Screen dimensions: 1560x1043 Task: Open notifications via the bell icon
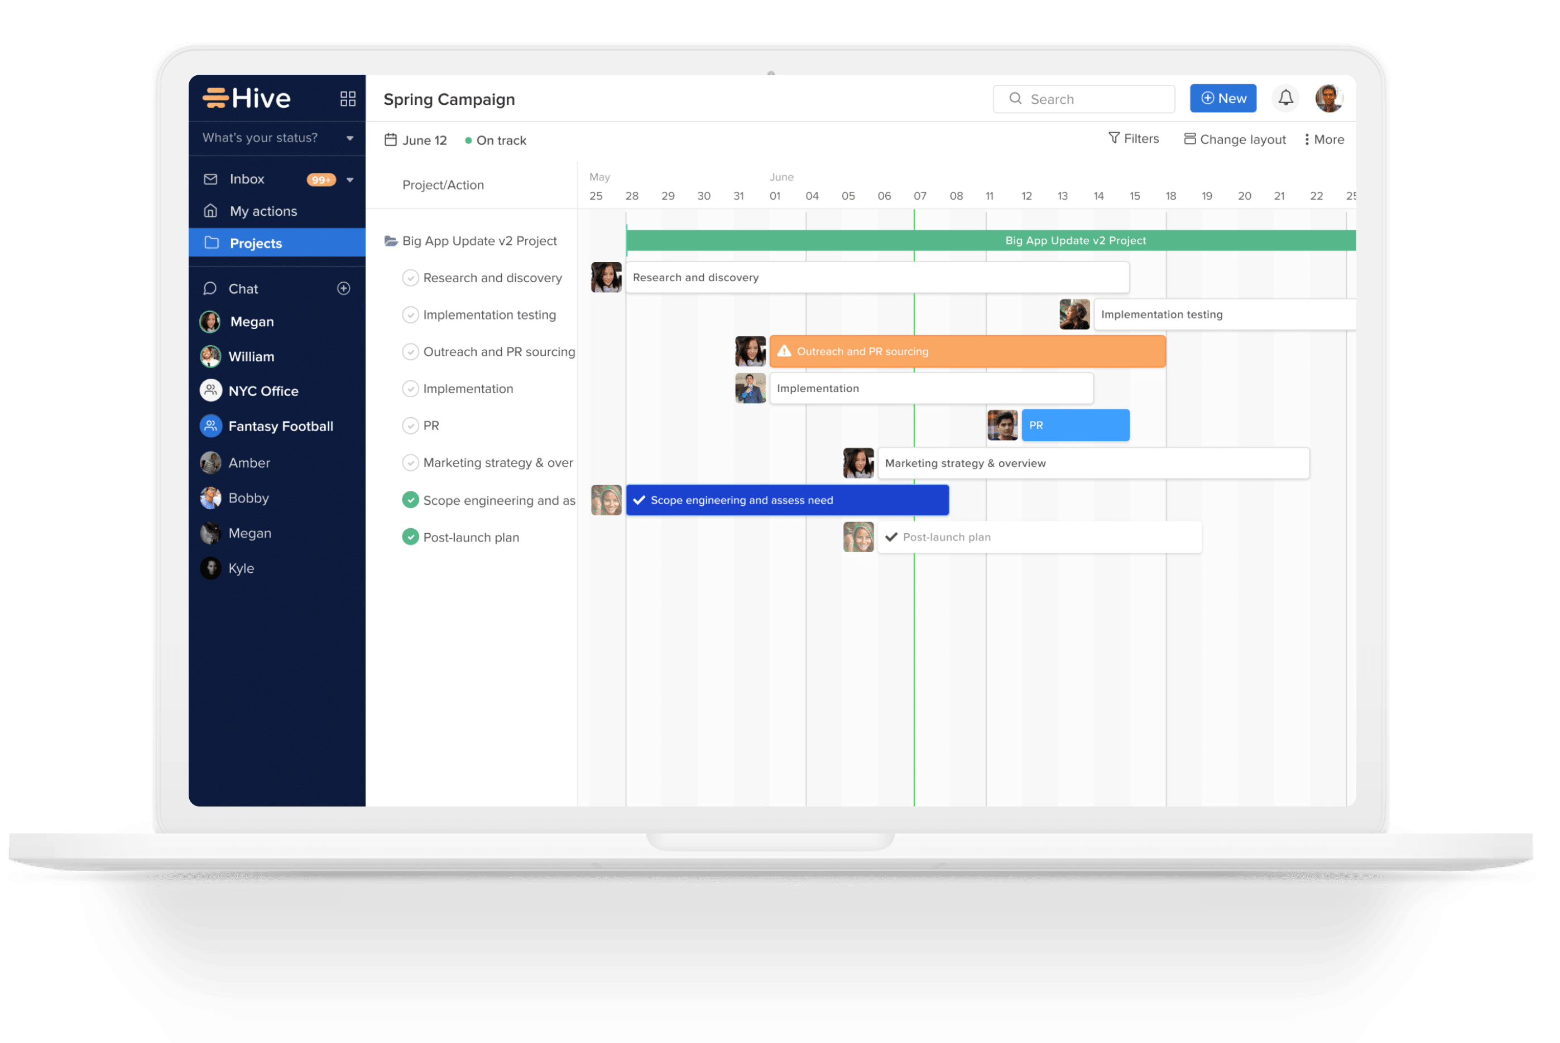(1286, 98)
